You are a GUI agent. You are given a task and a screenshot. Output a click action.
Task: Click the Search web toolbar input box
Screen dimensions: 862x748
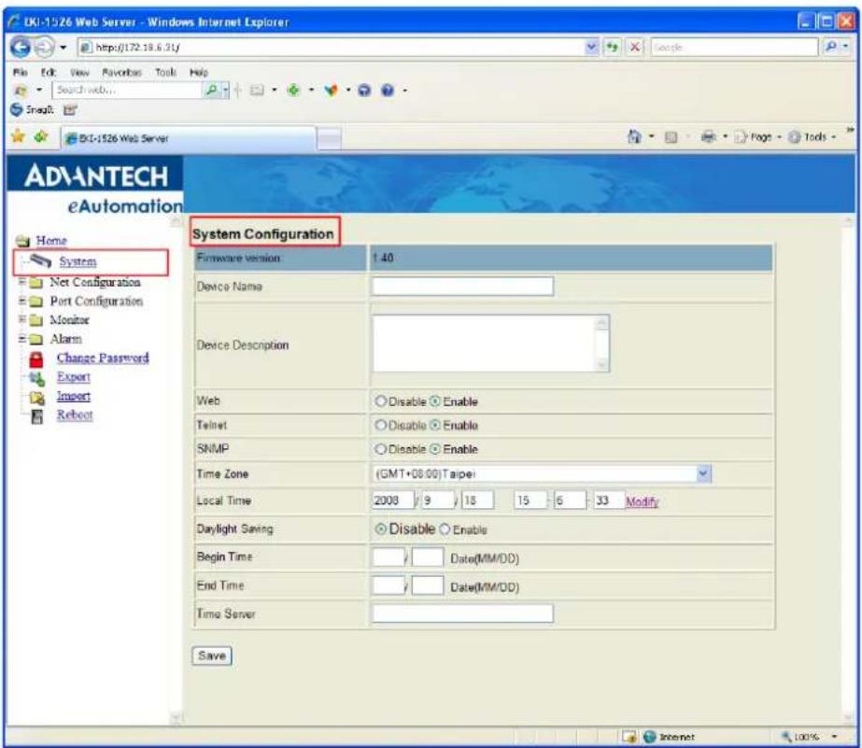(128, 90)
